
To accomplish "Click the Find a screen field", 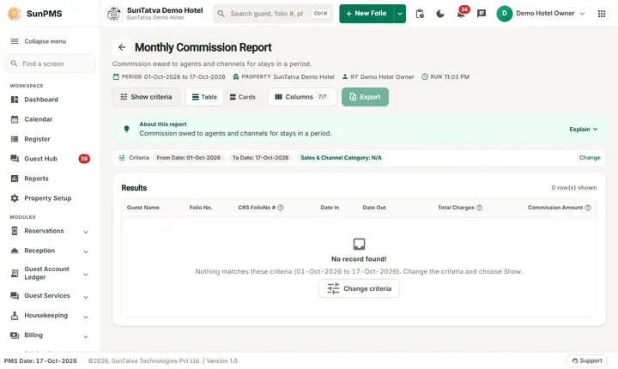I will click(x=50, y=64).
